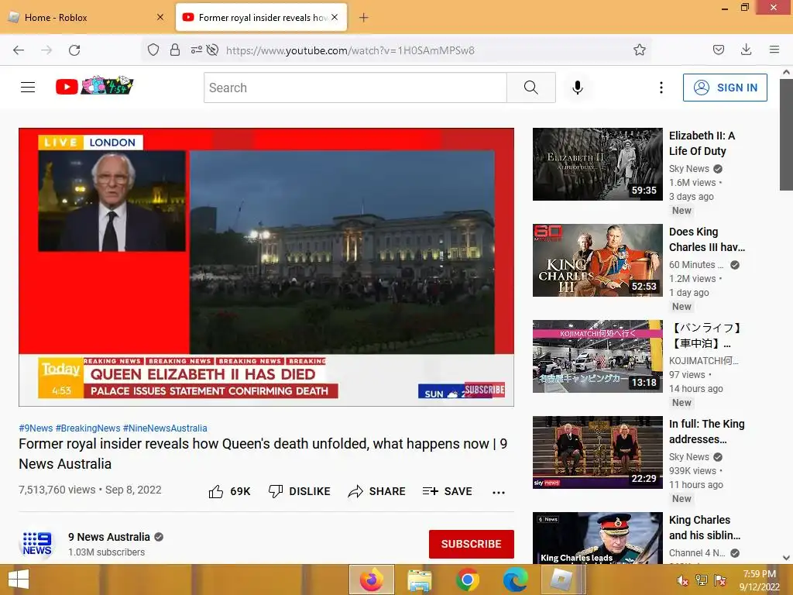Open the SHARE dialog

pos(377,491)
